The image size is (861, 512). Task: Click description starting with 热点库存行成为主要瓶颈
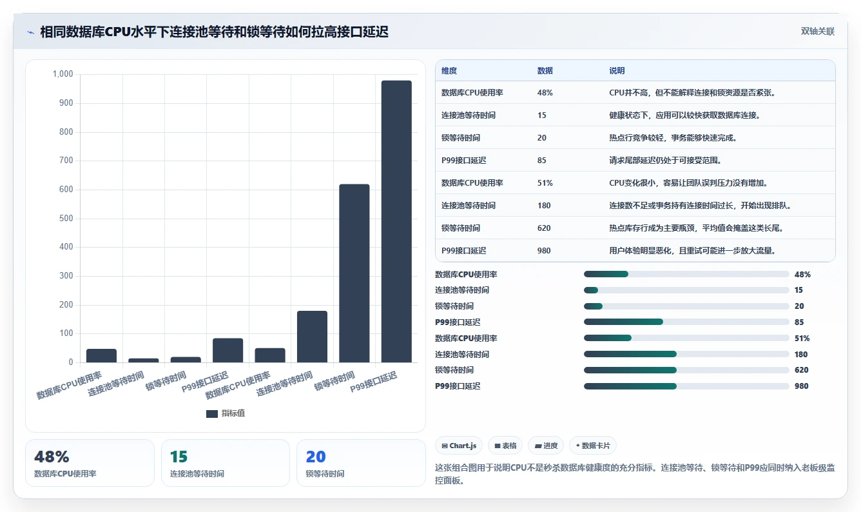(x=696, y=228)
